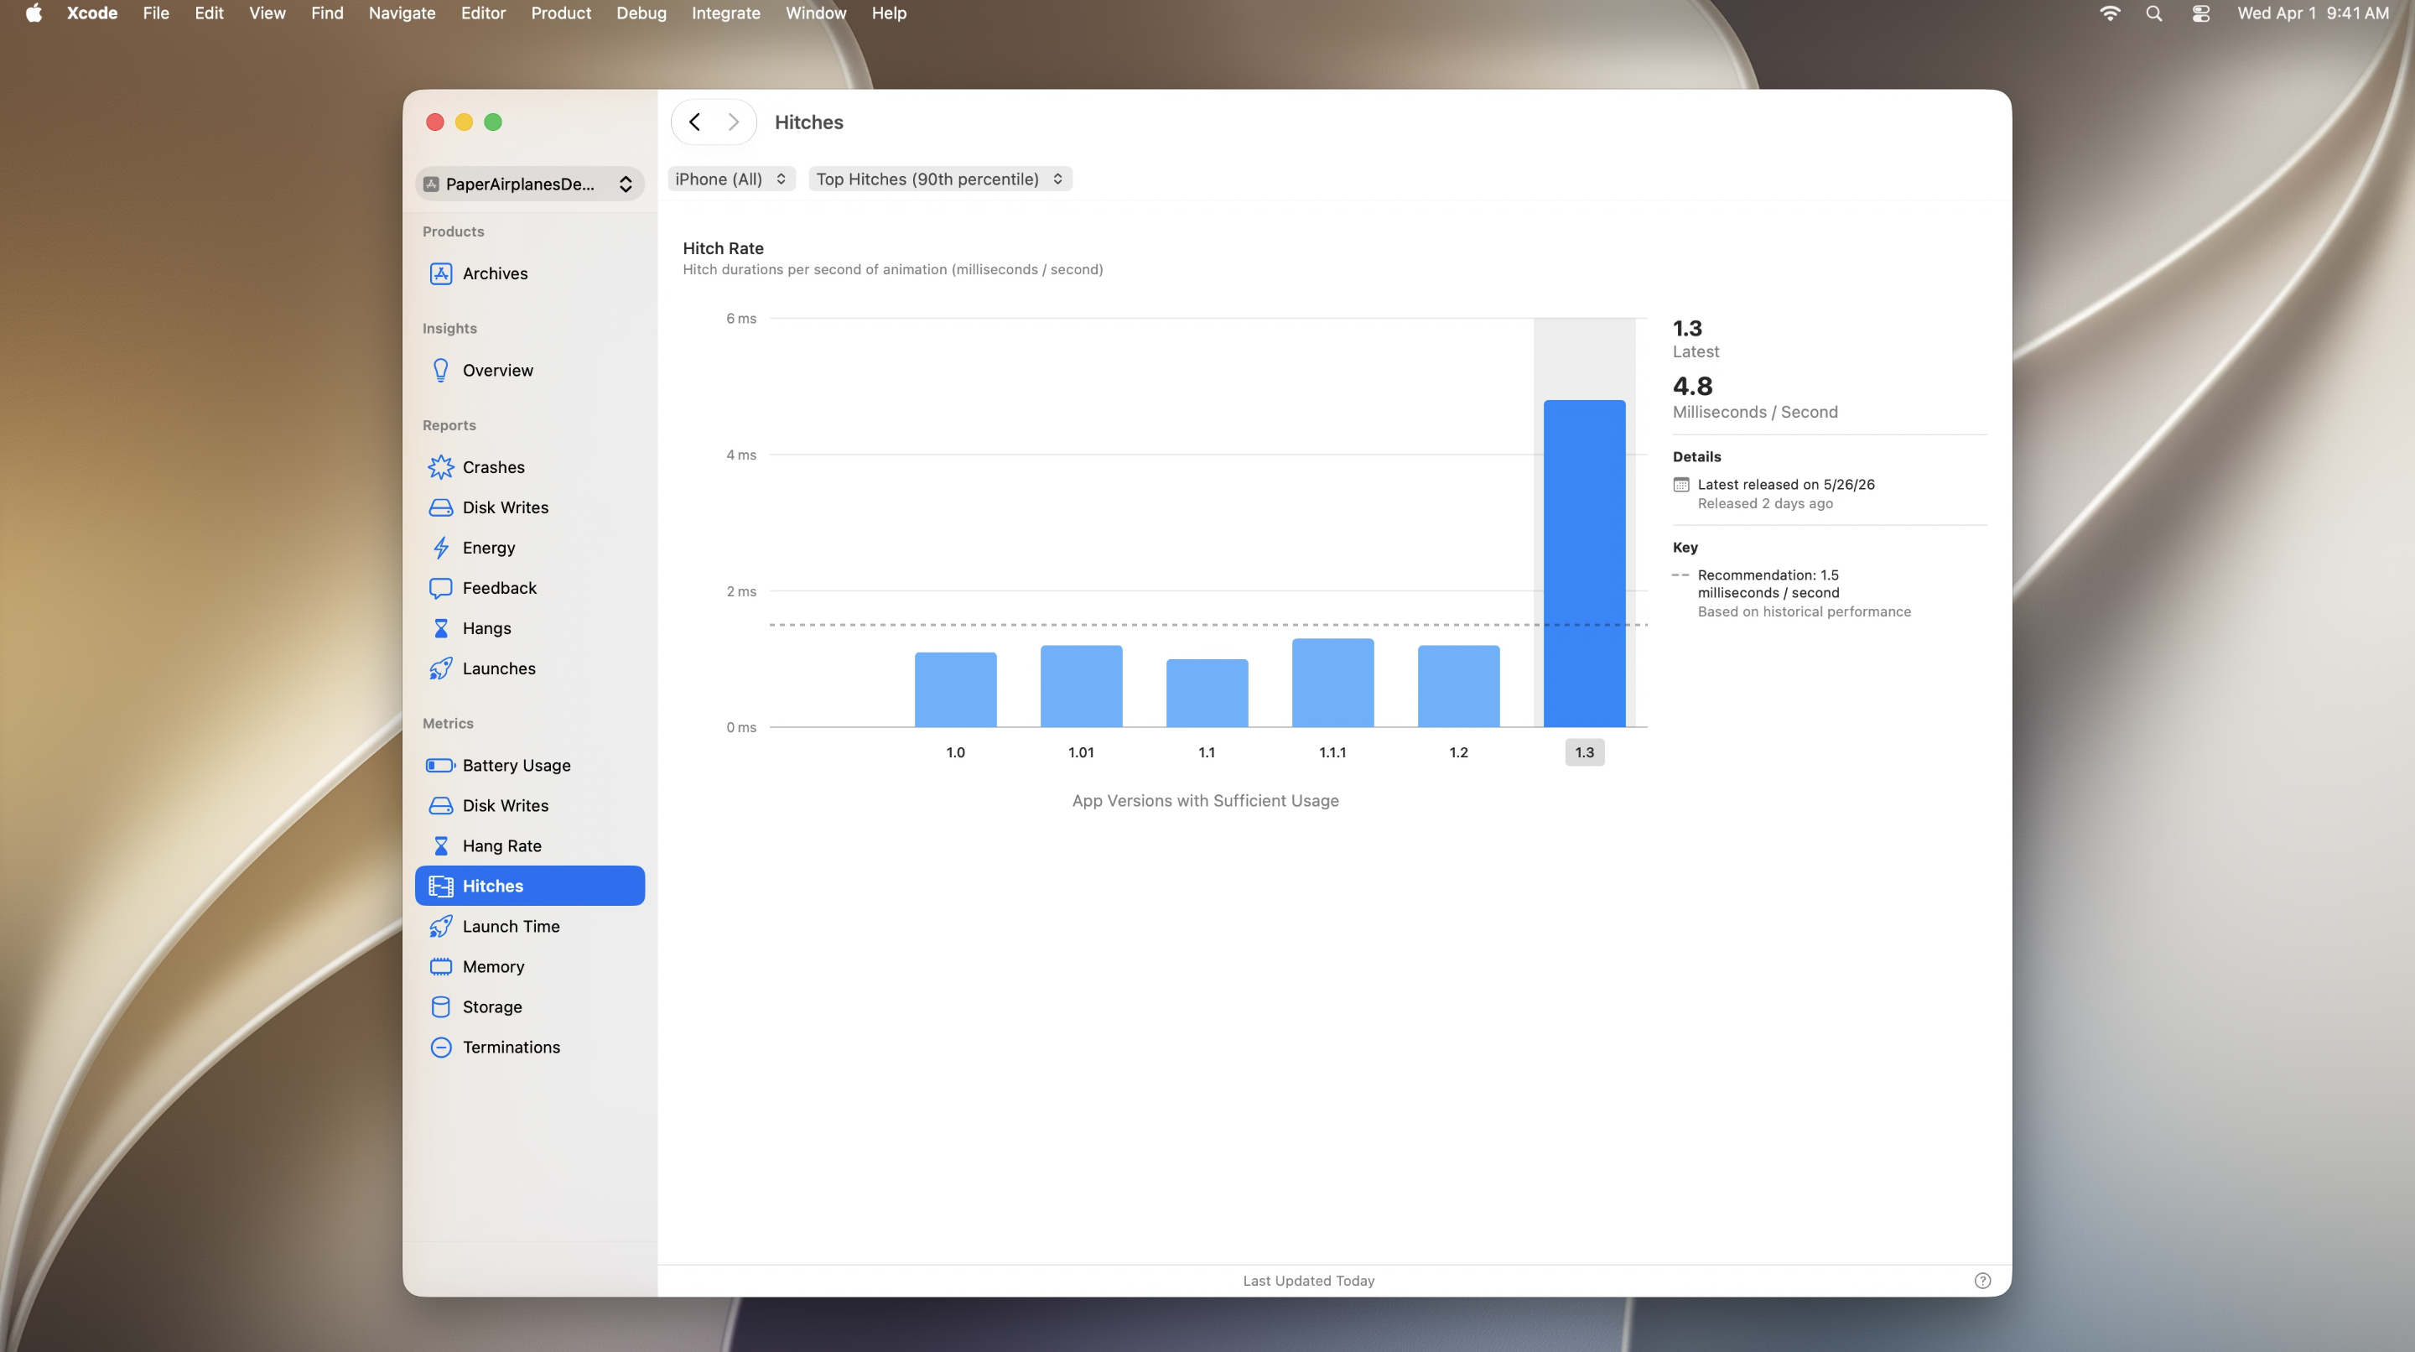Viewport: 2415px width, 1352px height.
Task: Select the version 1.0 bar
Action: [x=955, y=689]
